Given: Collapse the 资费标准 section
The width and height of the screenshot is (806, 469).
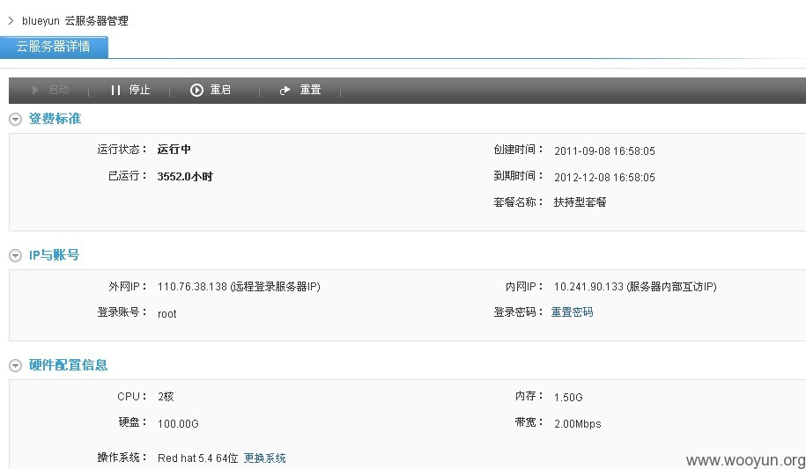Looking at the screenshot, I should (16, 119).
